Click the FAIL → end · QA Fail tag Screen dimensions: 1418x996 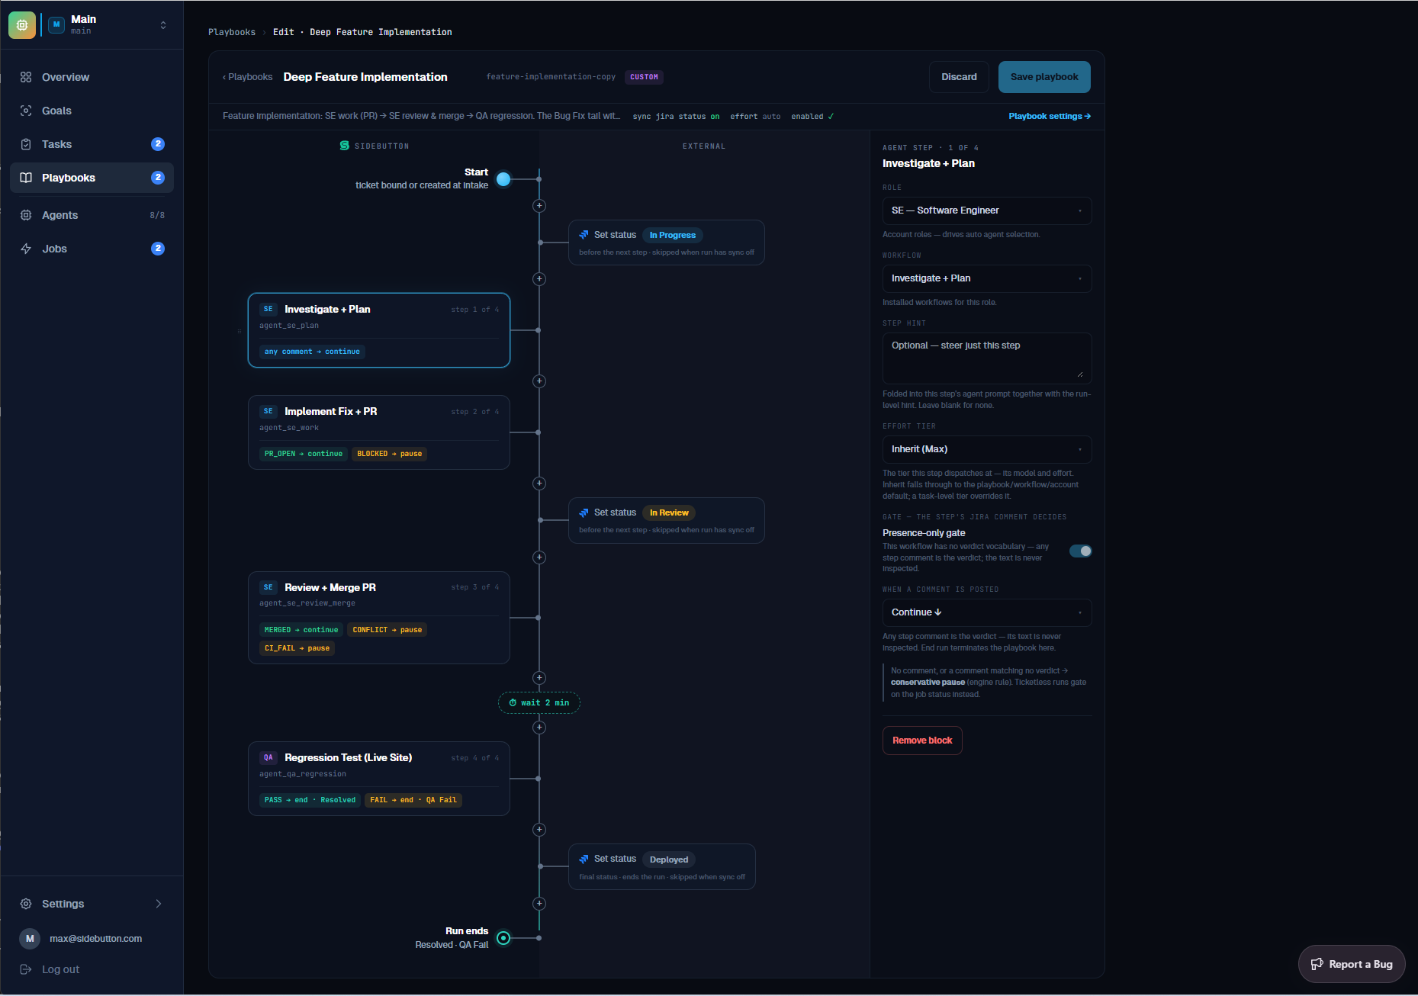414,800
